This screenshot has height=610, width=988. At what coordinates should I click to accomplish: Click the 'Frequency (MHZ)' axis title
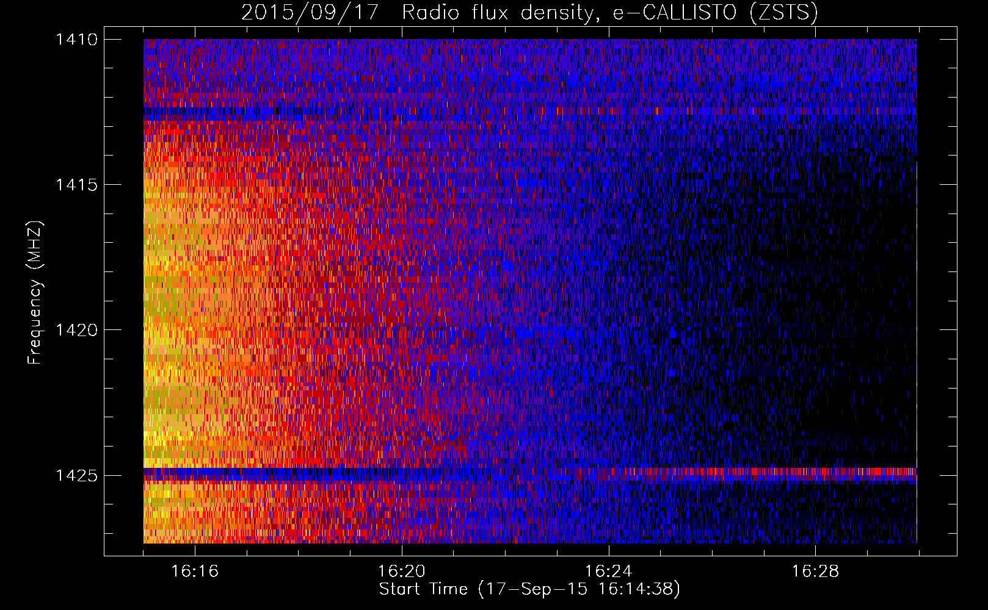[35, 293]
